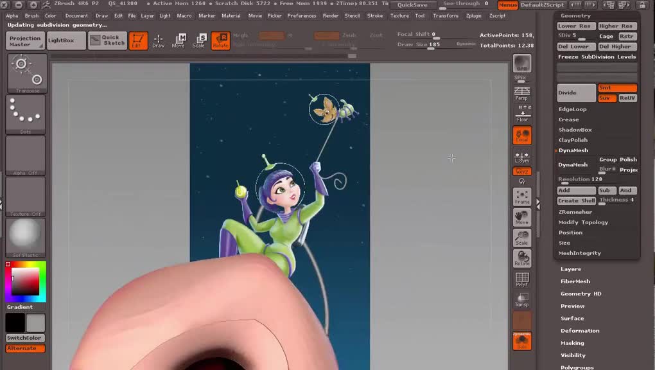Click the right shelf Move view icon
This screenshot has width=655, height=370.
click(x=521, y=217)
